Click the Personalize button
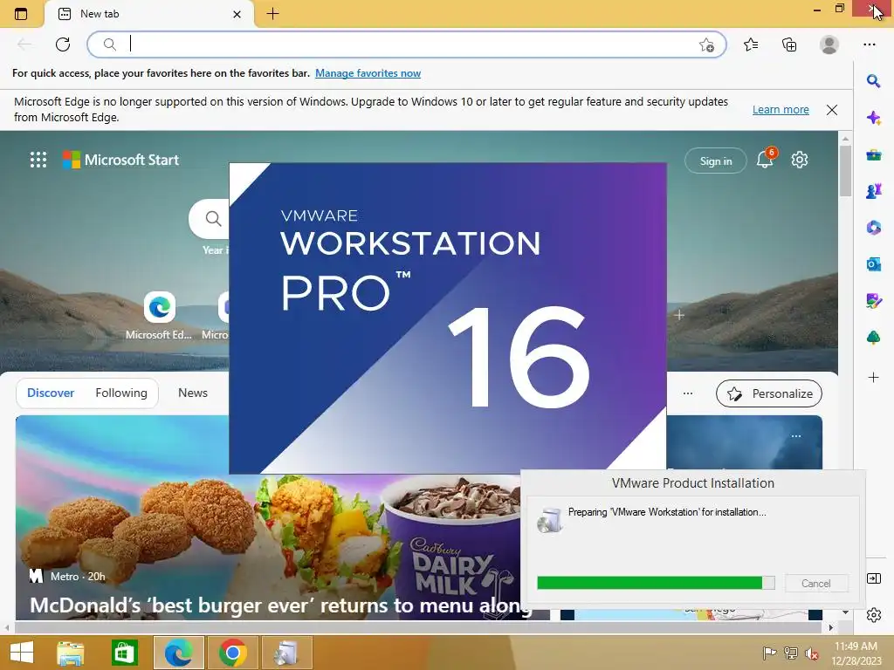894x670 pixels. pos(769,393)
